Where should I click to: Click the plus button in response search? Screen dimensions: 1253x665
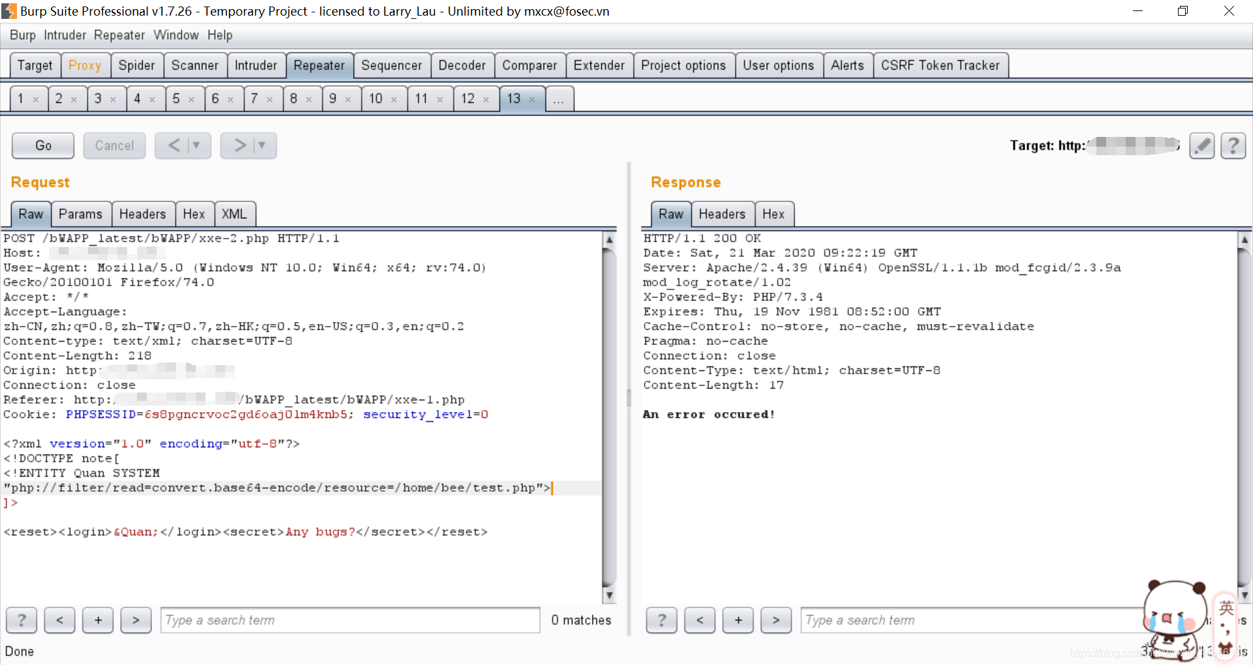pyautogui.click(x=738, y=620)
